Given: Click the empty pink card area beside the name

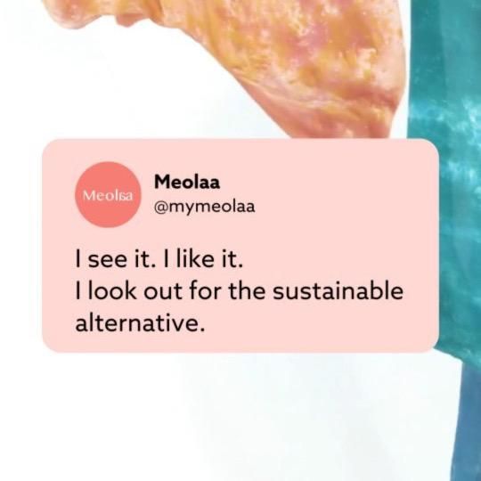Looking at the screenshot, I should click(338, 193).
